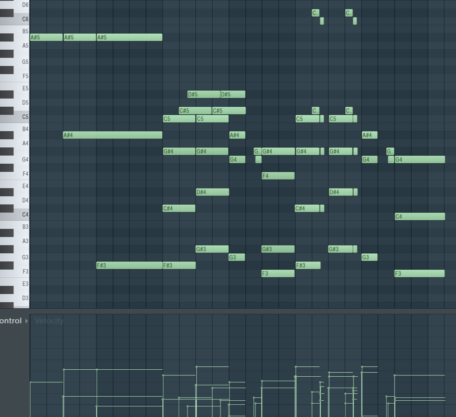This screenshot has height=417, width=456.
Task: Select the second D#5 note
Action: pyautogui.click(x=233, y=94)
